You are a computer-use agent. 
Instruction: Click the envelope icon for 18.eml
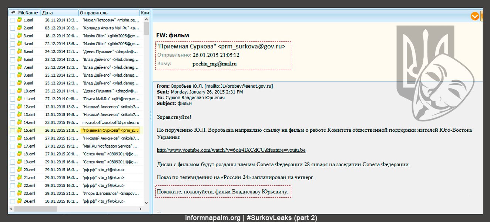click(19, 154)
